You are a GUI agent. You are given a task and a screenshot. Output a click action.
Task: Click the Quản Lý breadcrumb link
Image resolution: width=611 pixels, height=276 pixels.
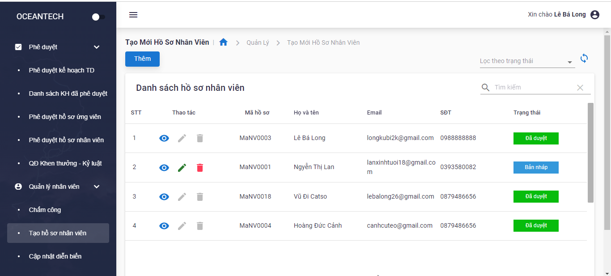tap(258, 42)
